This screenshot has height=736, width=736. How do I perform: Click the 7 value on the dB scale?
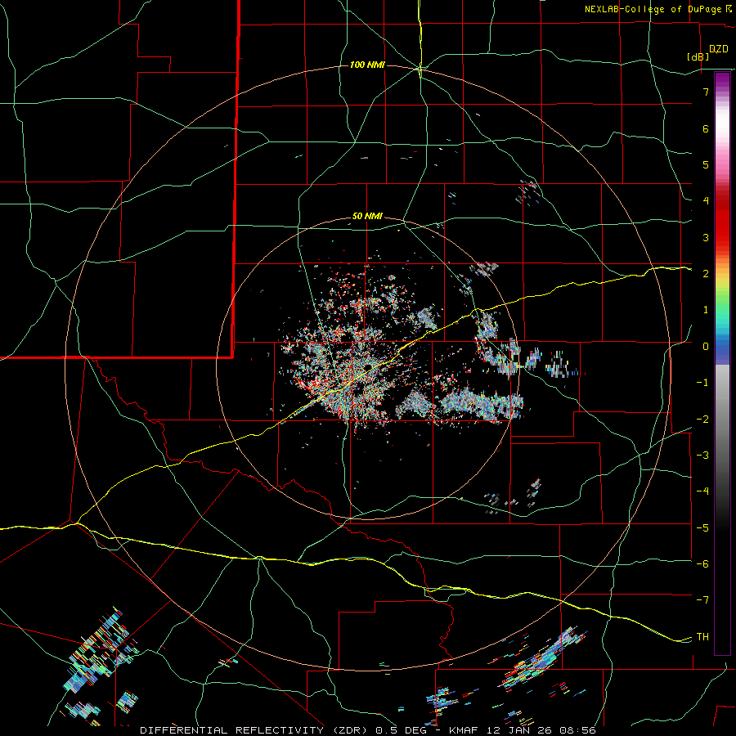coord(706,92)
